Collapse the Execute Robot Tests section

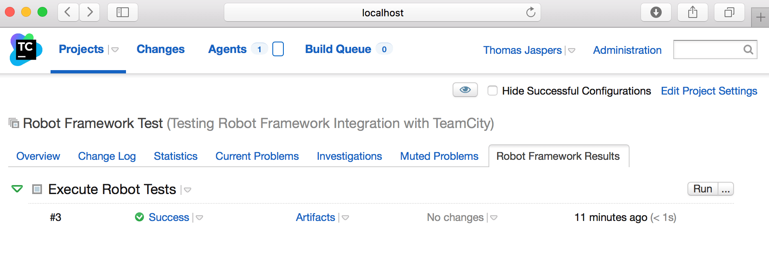(17, 189)
